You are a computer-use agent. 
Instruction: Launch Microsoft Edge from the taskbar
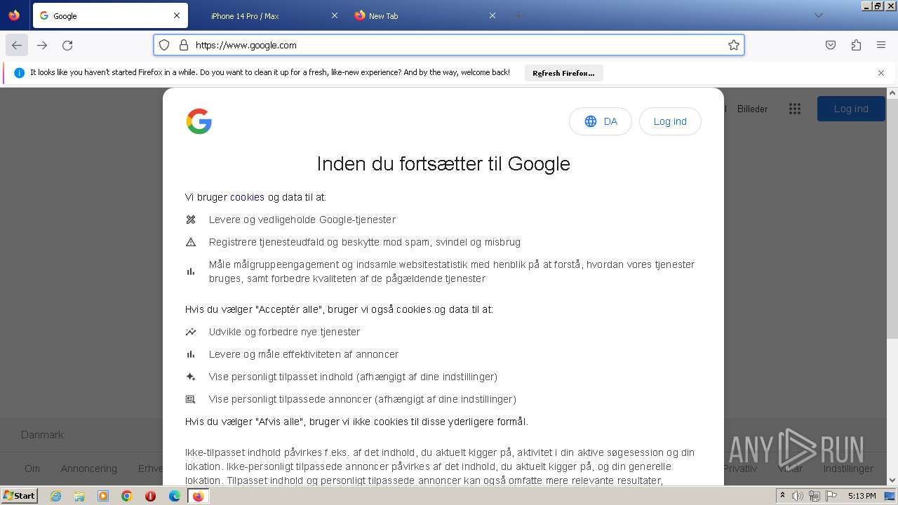coord(175,496)
